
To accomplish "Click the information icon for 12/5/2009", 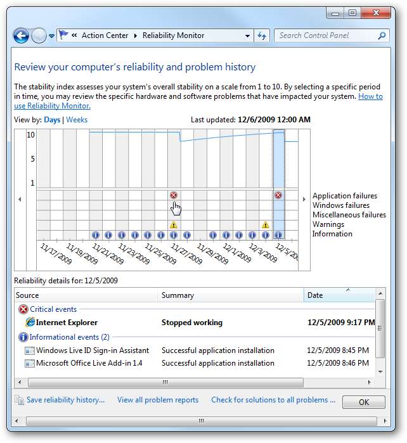I will [x=278, y=235].
